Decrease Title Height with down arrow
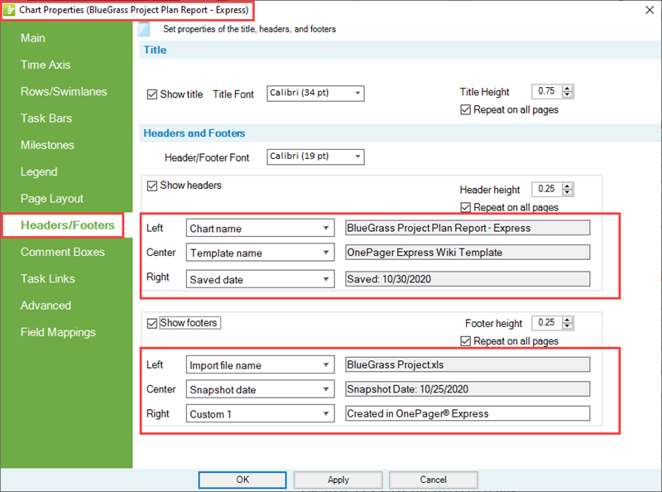 [x=568, y=94]
